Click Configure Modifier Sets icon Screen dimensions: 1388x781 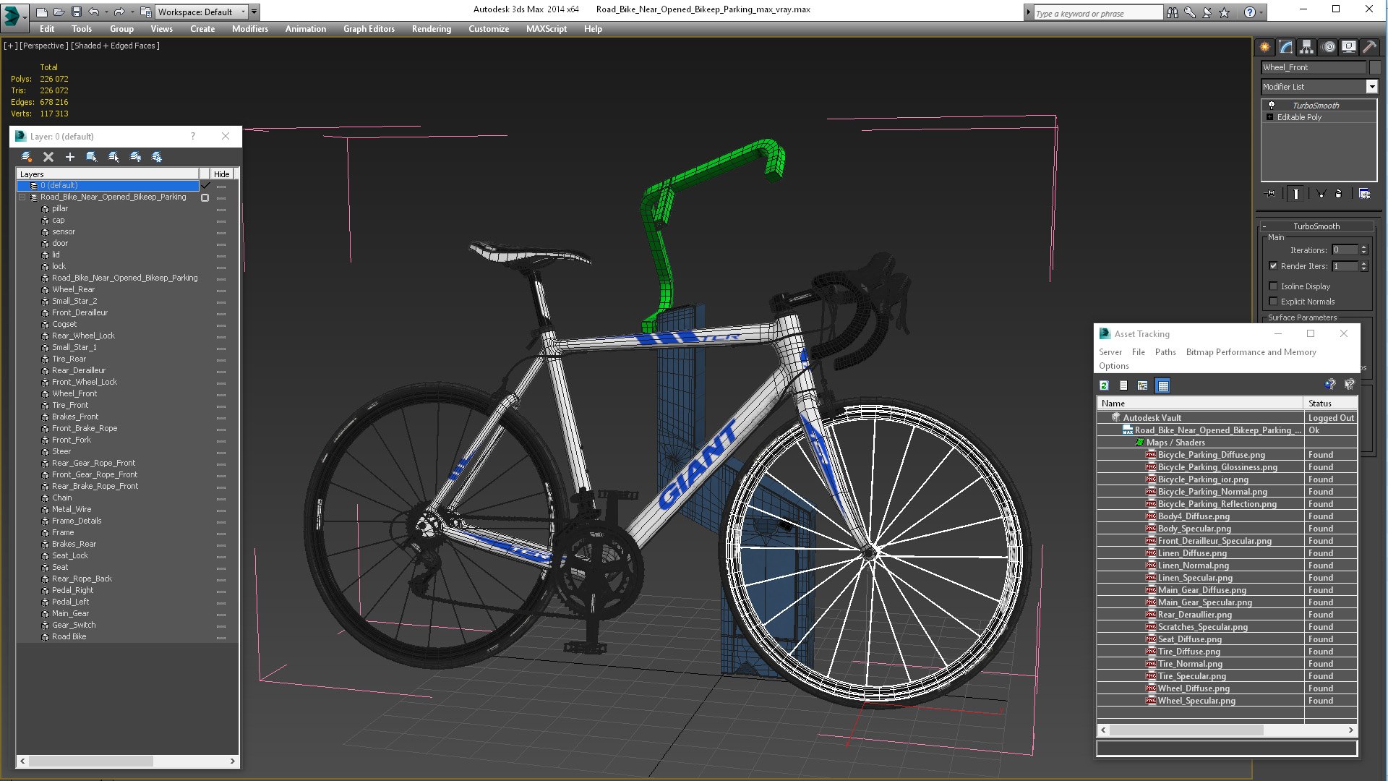coord(1364,194)
